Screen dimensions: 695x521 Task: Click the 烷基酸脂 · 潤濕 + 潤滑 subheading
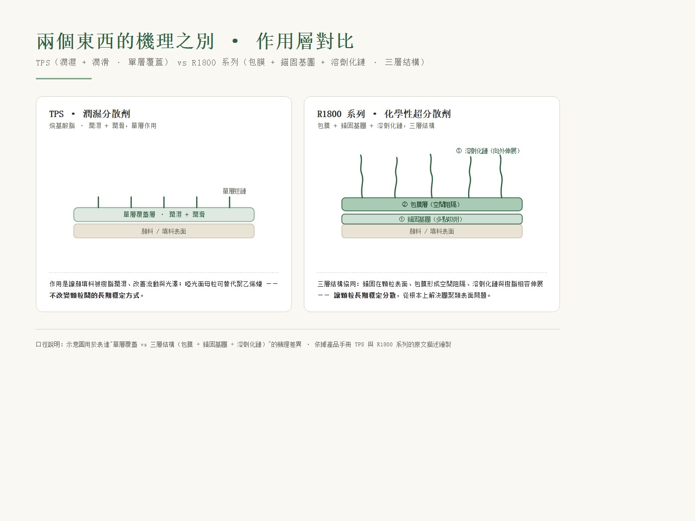(x=103, y=126)
